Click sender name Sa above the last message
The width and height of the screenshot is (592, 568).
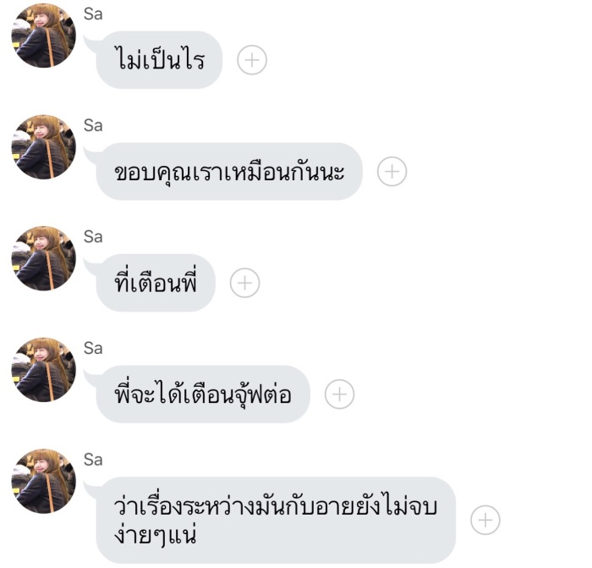click(93, 460)
